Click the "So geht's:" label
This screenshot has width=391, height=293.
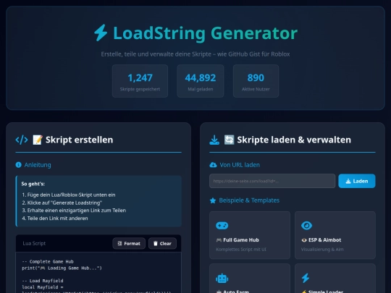pos(33,184)
